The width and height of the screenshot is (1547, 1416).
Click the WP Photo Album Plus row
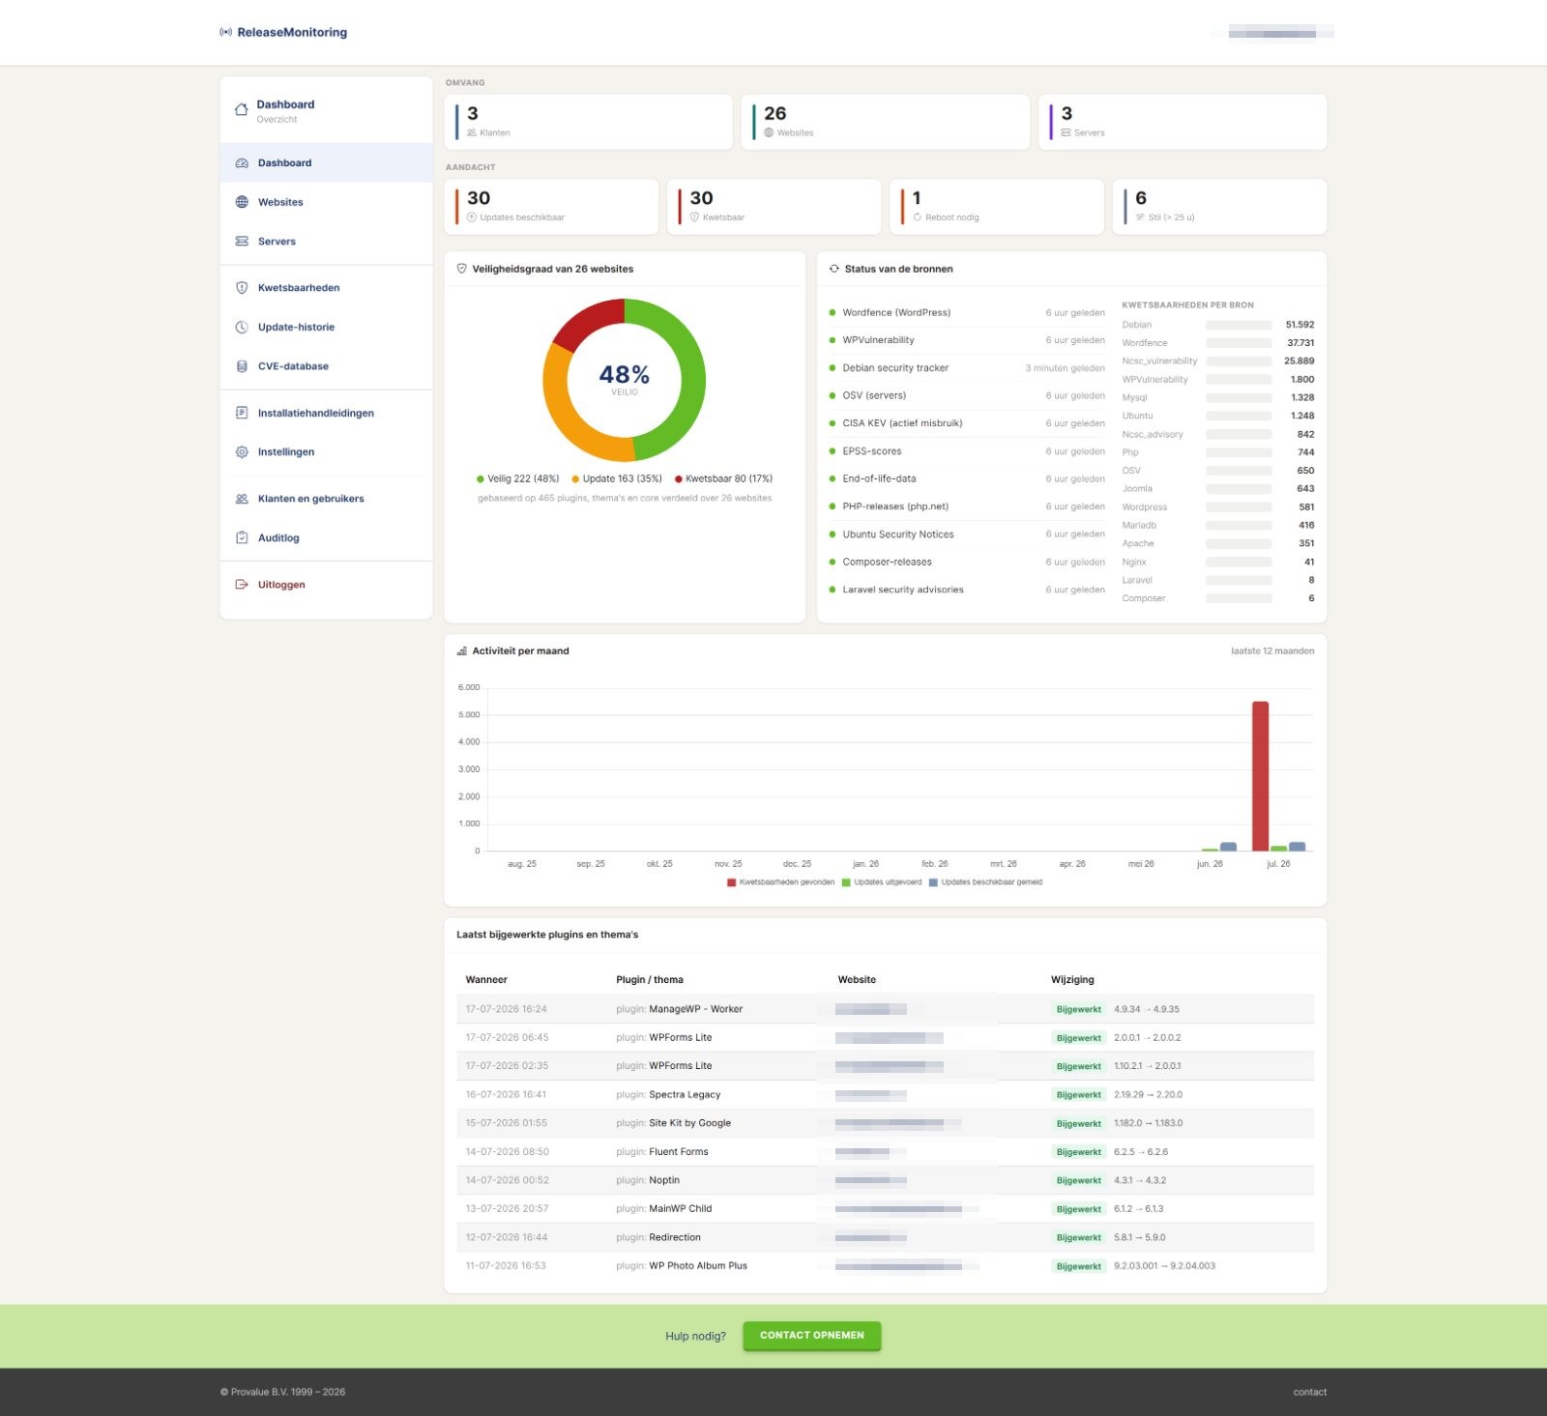(885, 1266)
